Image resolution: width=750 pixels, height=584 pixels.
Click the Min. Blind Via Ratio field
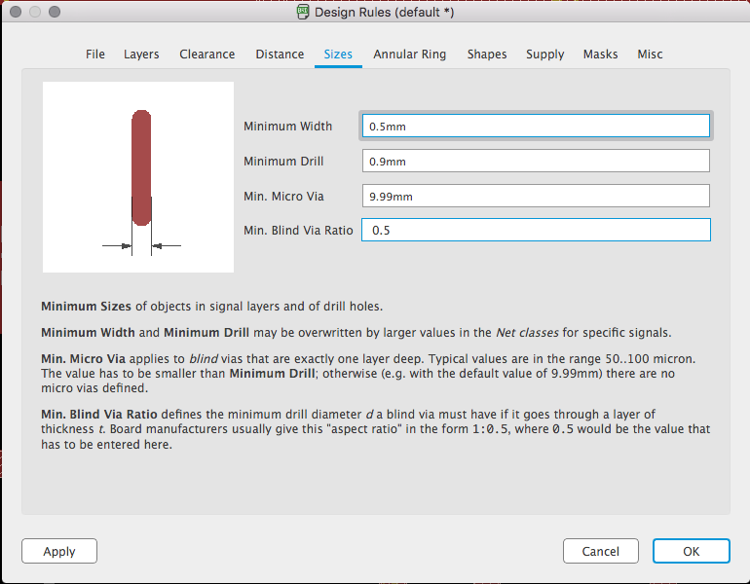tap(536, 230)
